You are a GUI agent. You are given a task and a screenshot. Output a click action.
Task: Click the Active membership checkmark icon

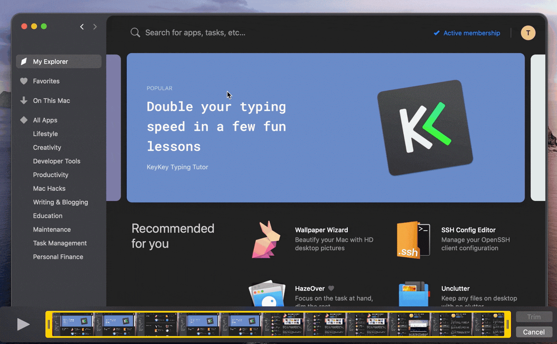(437, 33)
